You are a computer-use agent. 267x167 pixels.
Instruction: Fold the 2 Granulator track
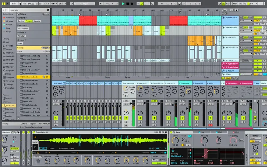point(223,27)
